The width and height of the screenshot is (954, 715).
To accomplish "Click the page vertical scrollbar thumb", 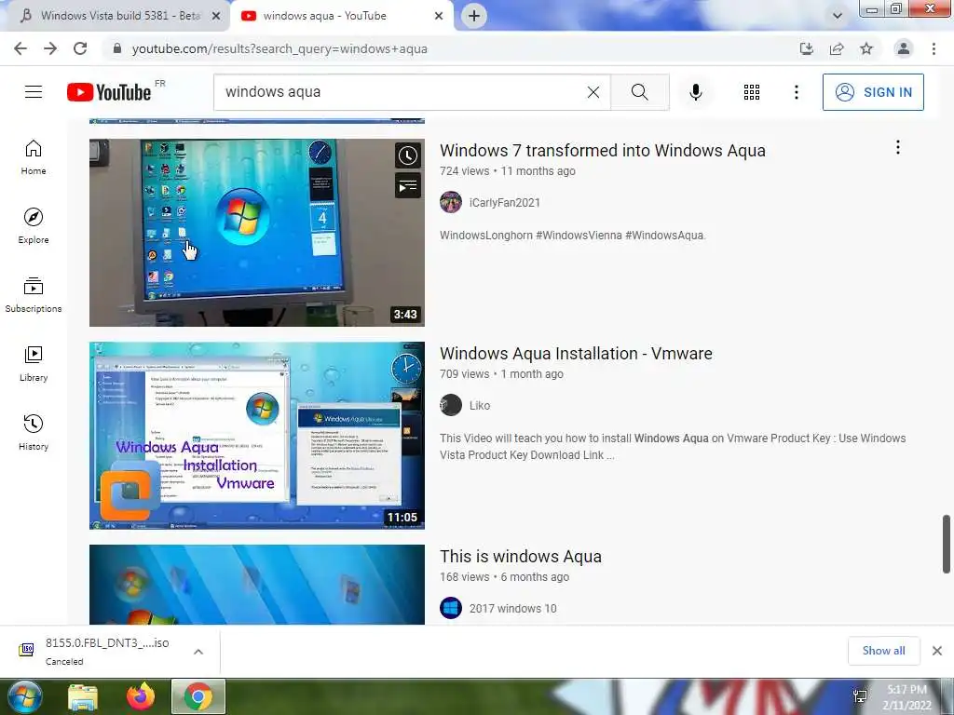I will (947, 544).
